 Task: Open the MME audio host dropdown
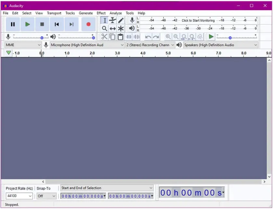coord(23,45)
